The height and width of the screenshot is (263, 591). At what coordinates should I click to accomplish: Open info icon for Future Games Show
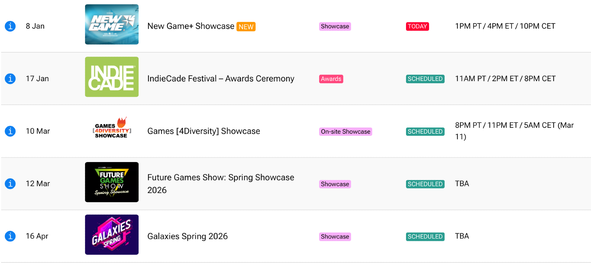pyautogui.click(x=10, y=184)
